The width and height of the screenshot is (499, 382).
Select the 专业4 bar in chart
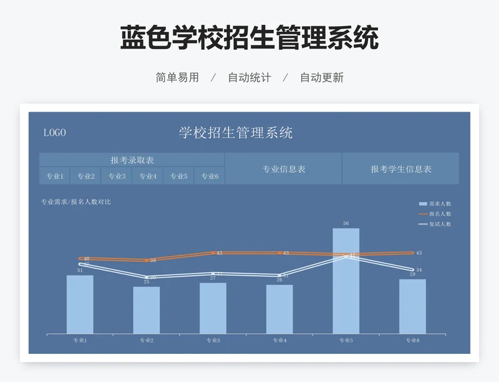(279, 309)
